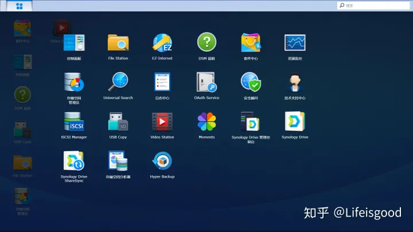413x232 pixels.
Task: Click the search field in main menu
Action: (373, 6)
